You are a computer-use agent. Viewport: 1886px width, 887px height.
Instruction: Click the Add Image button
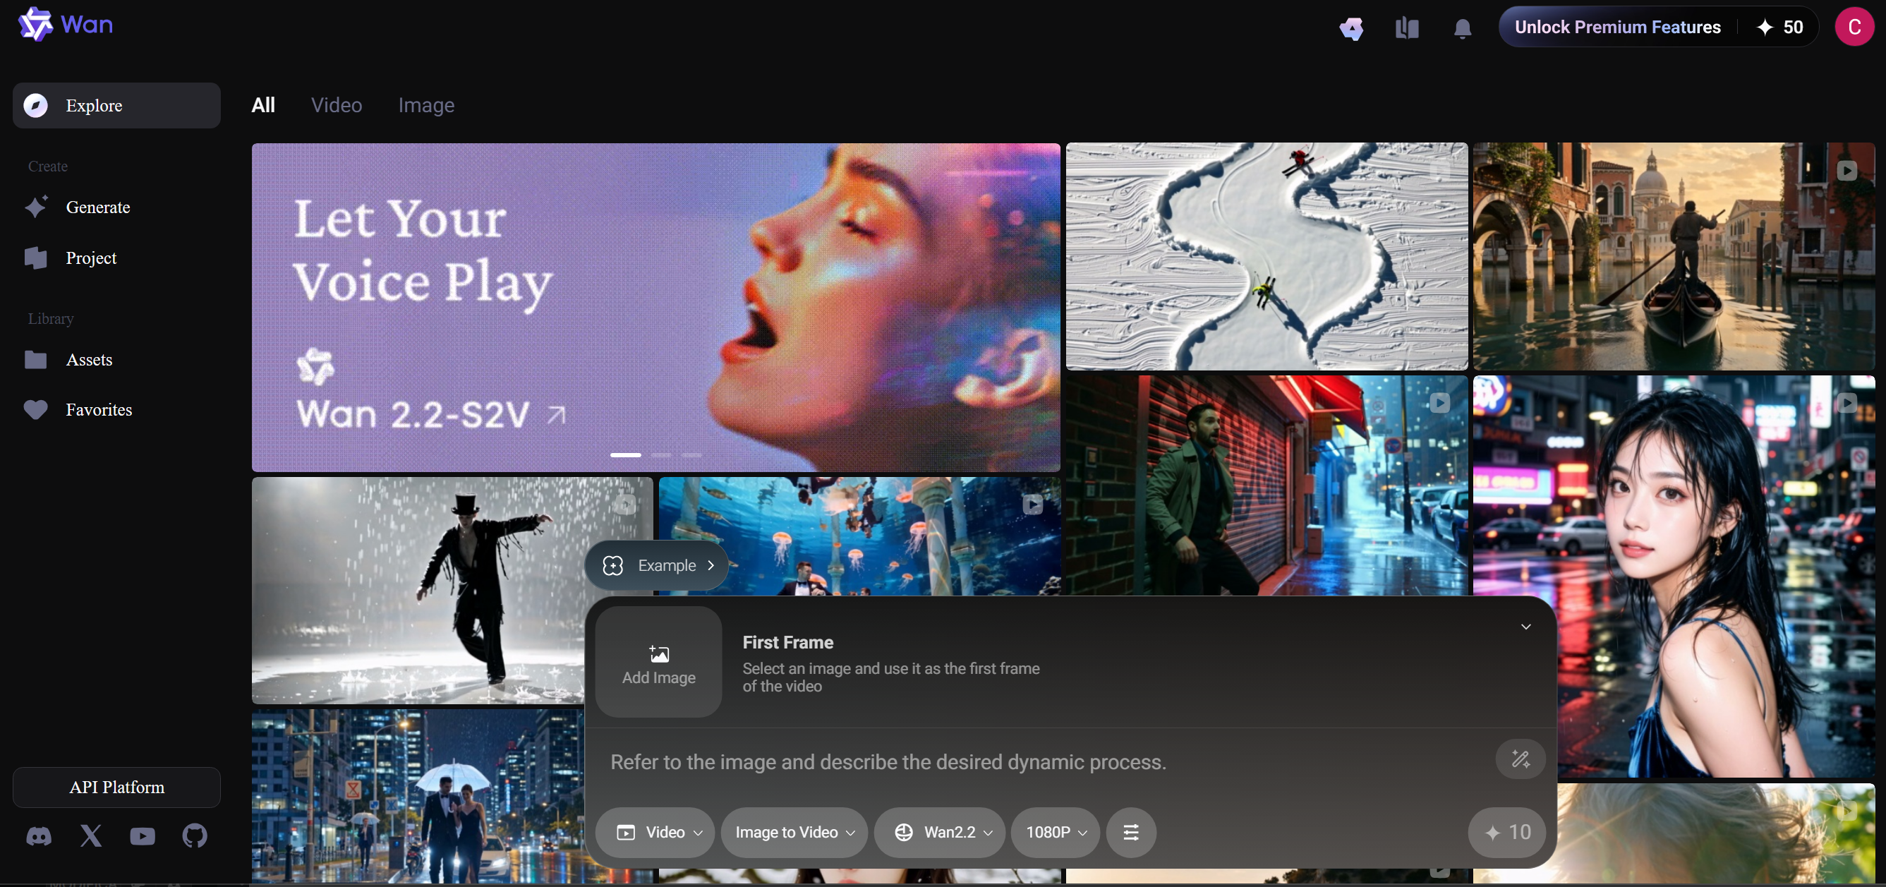pyautogui.click(x=659, y=661)
